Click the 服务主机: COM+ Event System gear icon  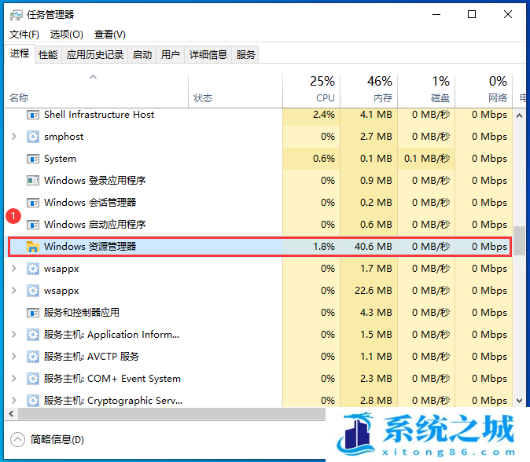coord(33,379)
